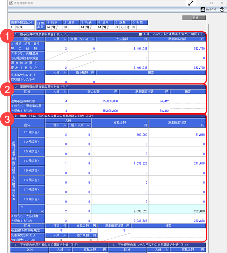Click 支払金額 in Aのうち、源泉徴収票を提出するもの row
The image size is (227, 253).
click(94, 108)
